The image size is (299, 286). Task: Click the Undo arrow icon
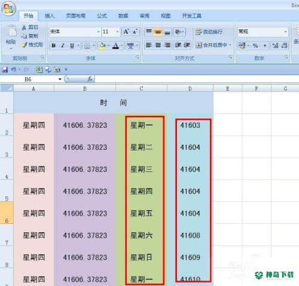14,69
